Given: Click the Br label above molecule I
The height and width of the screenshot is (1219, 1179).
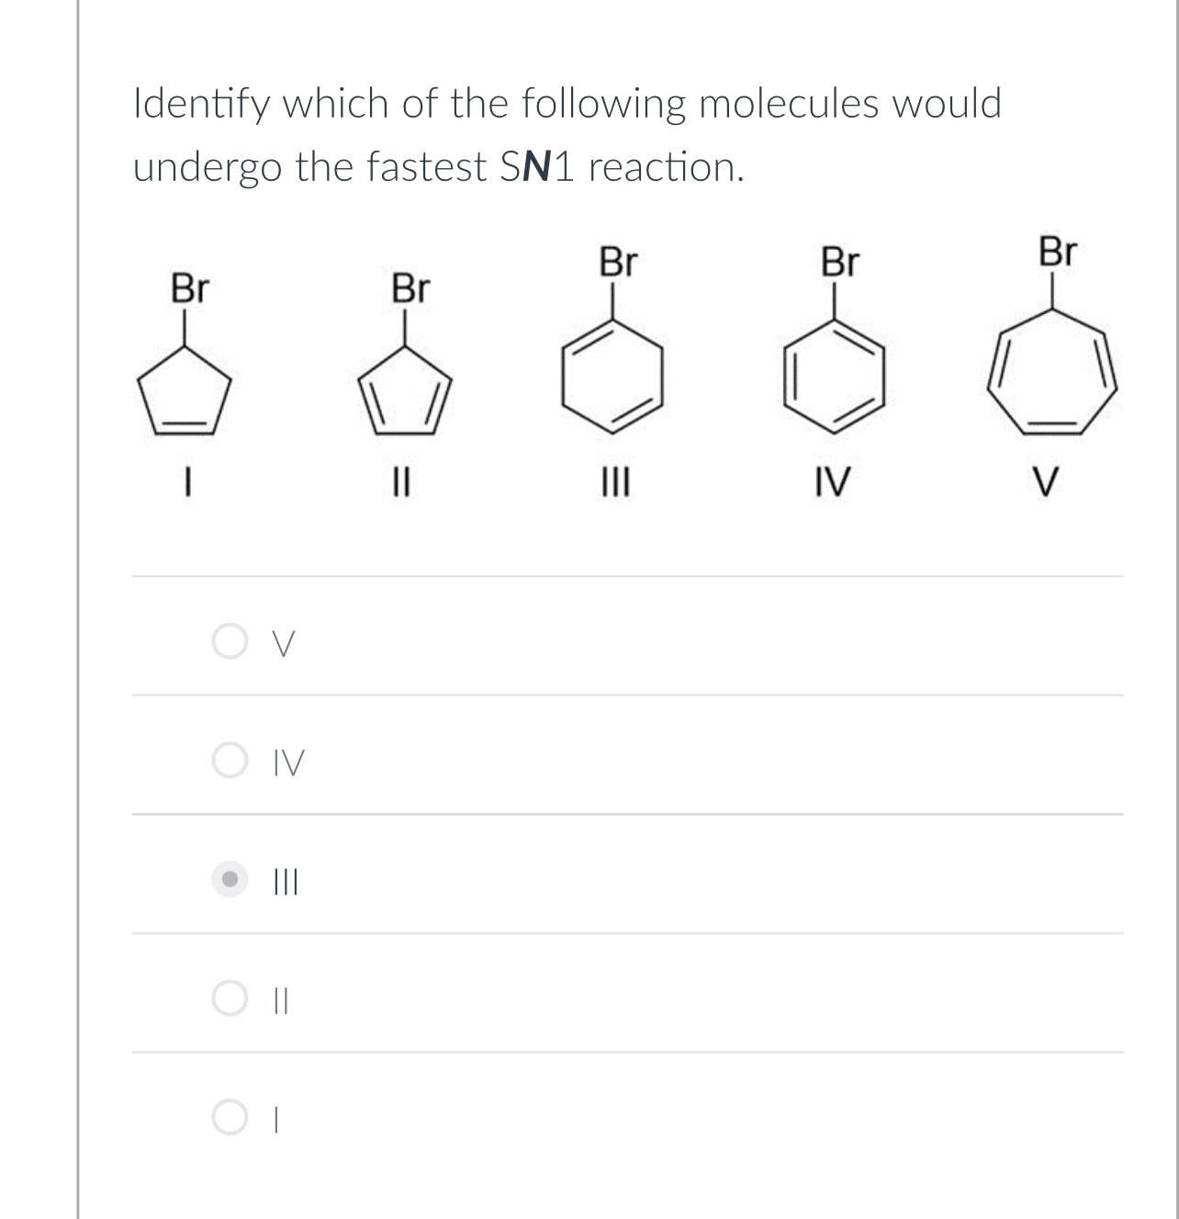Looking at the screenshot, I should click(190, 288).
